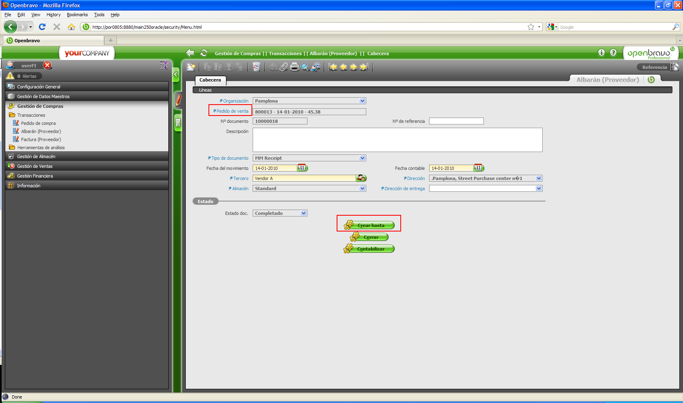
Task: Click into the Descripción text area
Action: coord(397,140)
